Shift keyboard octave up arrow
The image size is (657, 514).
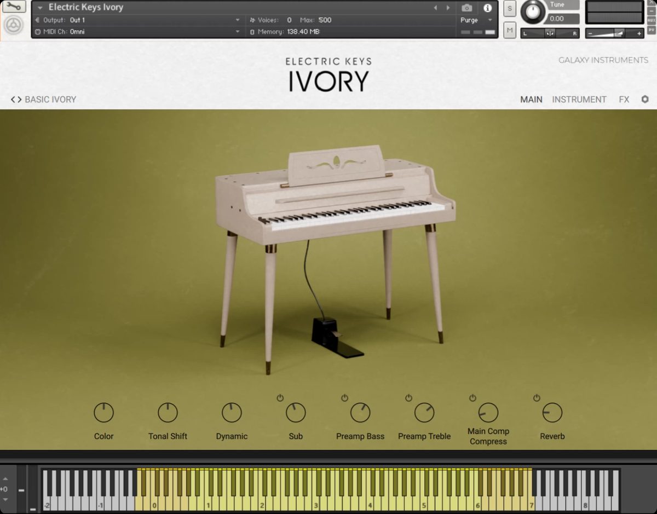pos(5,479)
